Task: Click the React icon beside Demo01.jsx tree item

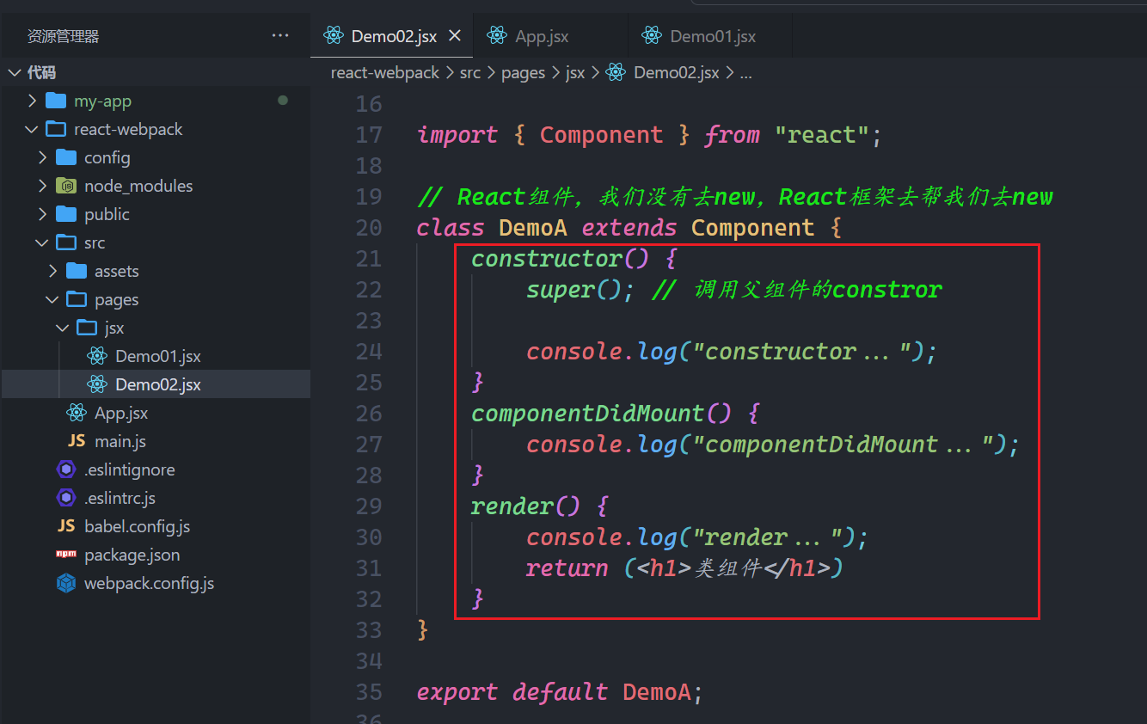Action: coord(97,356)
